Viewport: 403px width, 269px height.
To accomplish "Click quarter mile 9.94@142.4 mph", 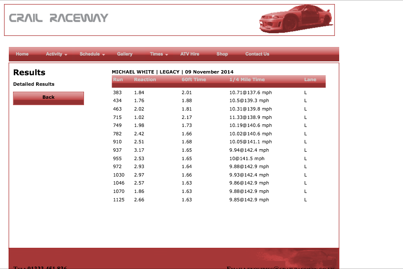I will pos(249,150).
